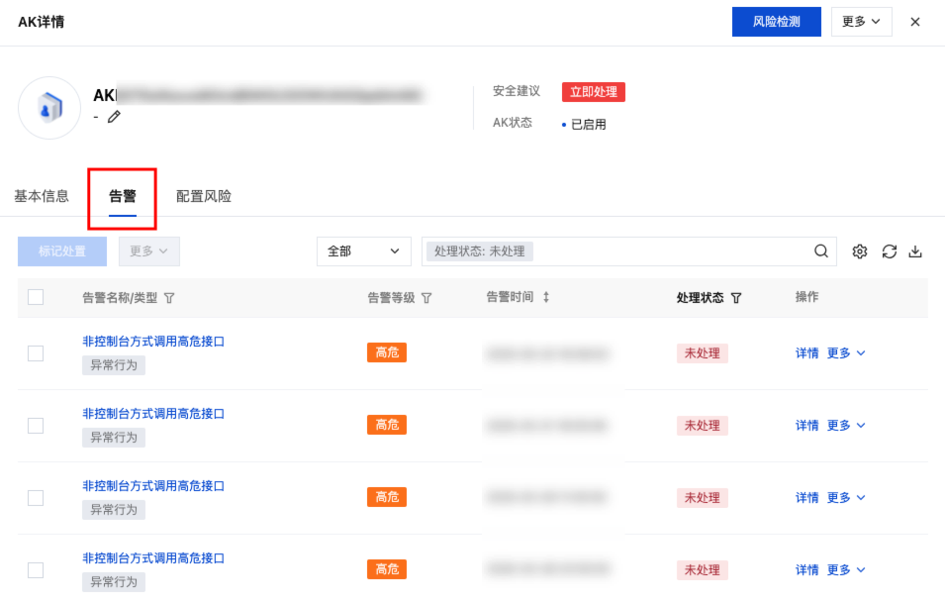
Task: Download the alert list
Action: tap(915, 251)
